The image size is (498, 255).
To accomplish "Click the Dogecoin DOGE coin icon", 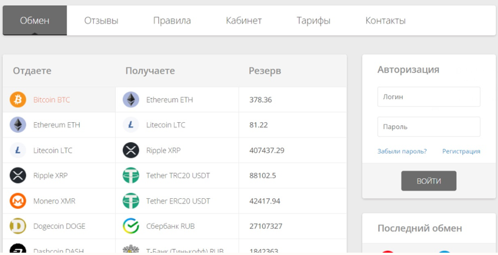I will click(x=18, y=226).
